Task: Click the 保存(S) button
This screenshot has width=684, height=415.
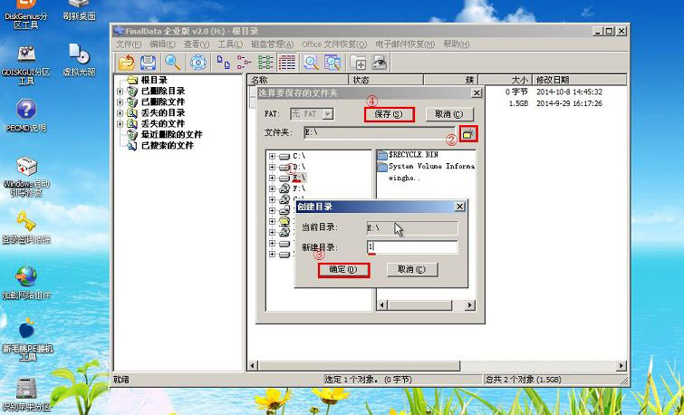Action: click(x=389, y=114)
